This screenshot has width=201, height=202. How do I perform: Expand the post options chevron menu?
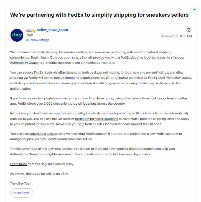189,30
